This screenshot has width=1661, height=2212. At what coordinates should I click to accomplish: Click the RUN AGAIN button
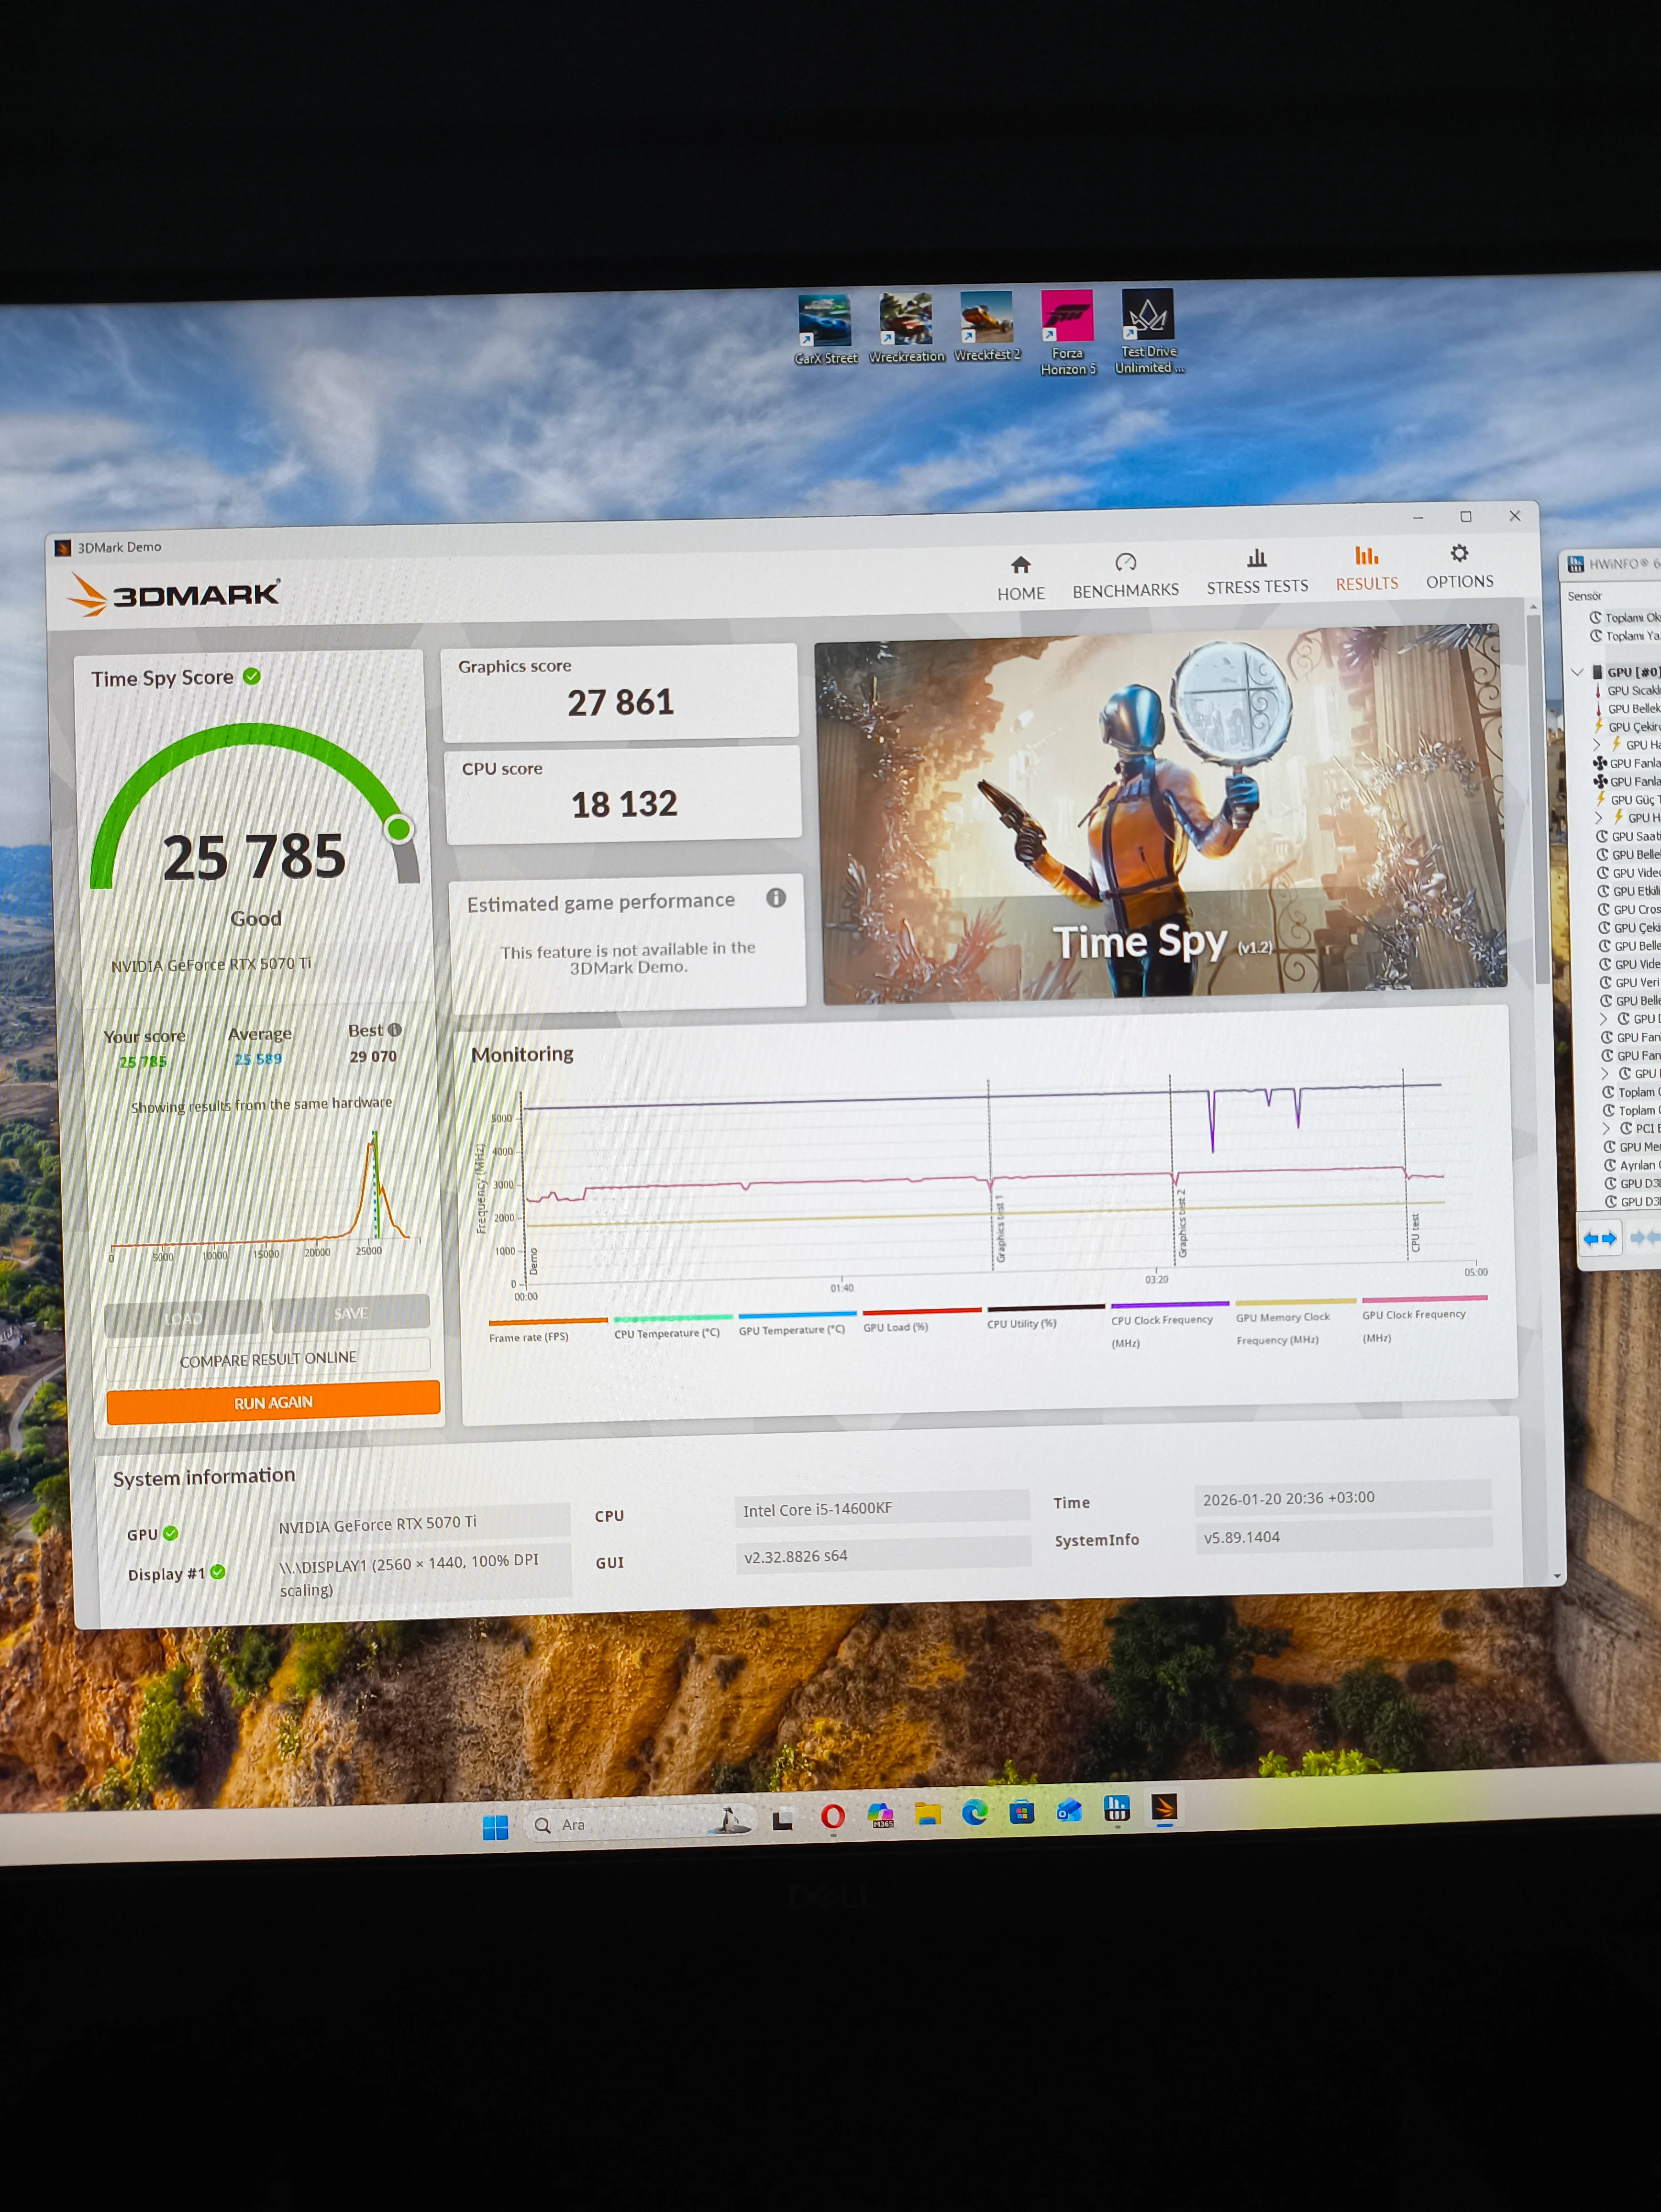[273, 1402]
